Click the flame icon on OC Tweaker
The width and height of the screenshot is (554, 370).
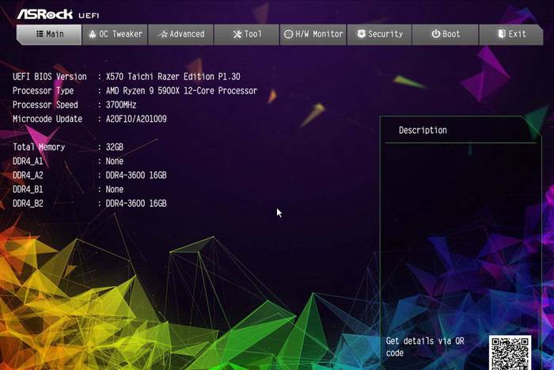(x=93, y=34)
